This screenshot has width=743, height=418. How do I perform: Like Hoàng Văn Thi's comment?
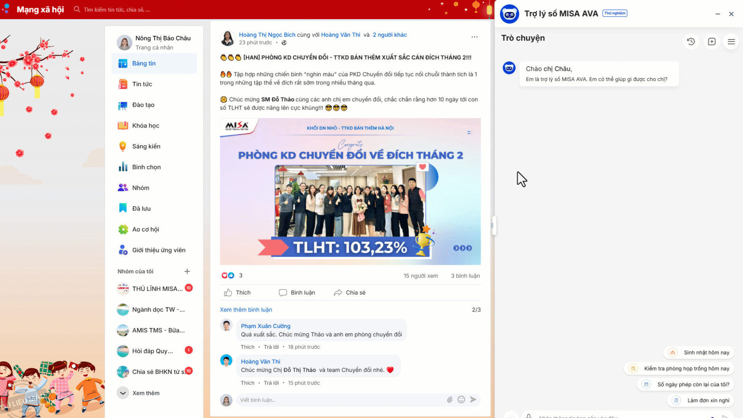pyautogui.click(x=247, y=383)
